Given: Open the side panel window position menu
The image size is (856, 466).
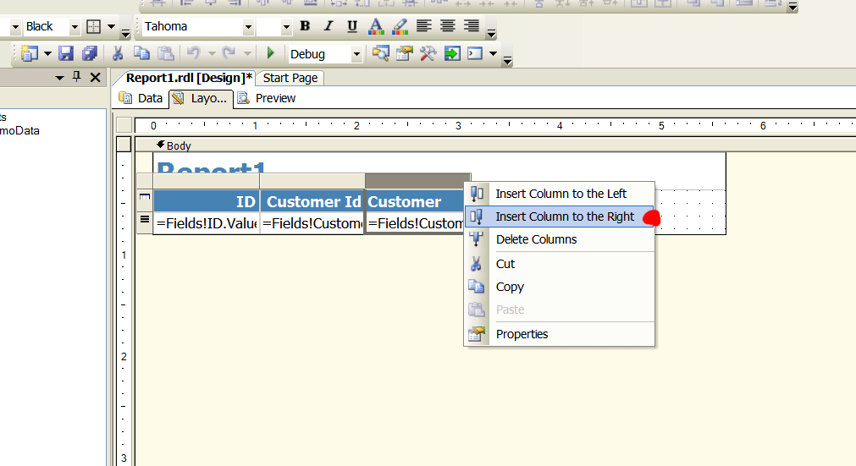Looking at the screenshot, I should click(59, 78).
